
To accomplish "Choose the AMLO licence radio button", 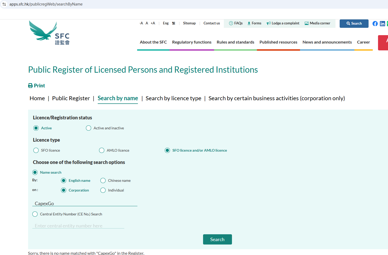I will [x=102, y=150].
